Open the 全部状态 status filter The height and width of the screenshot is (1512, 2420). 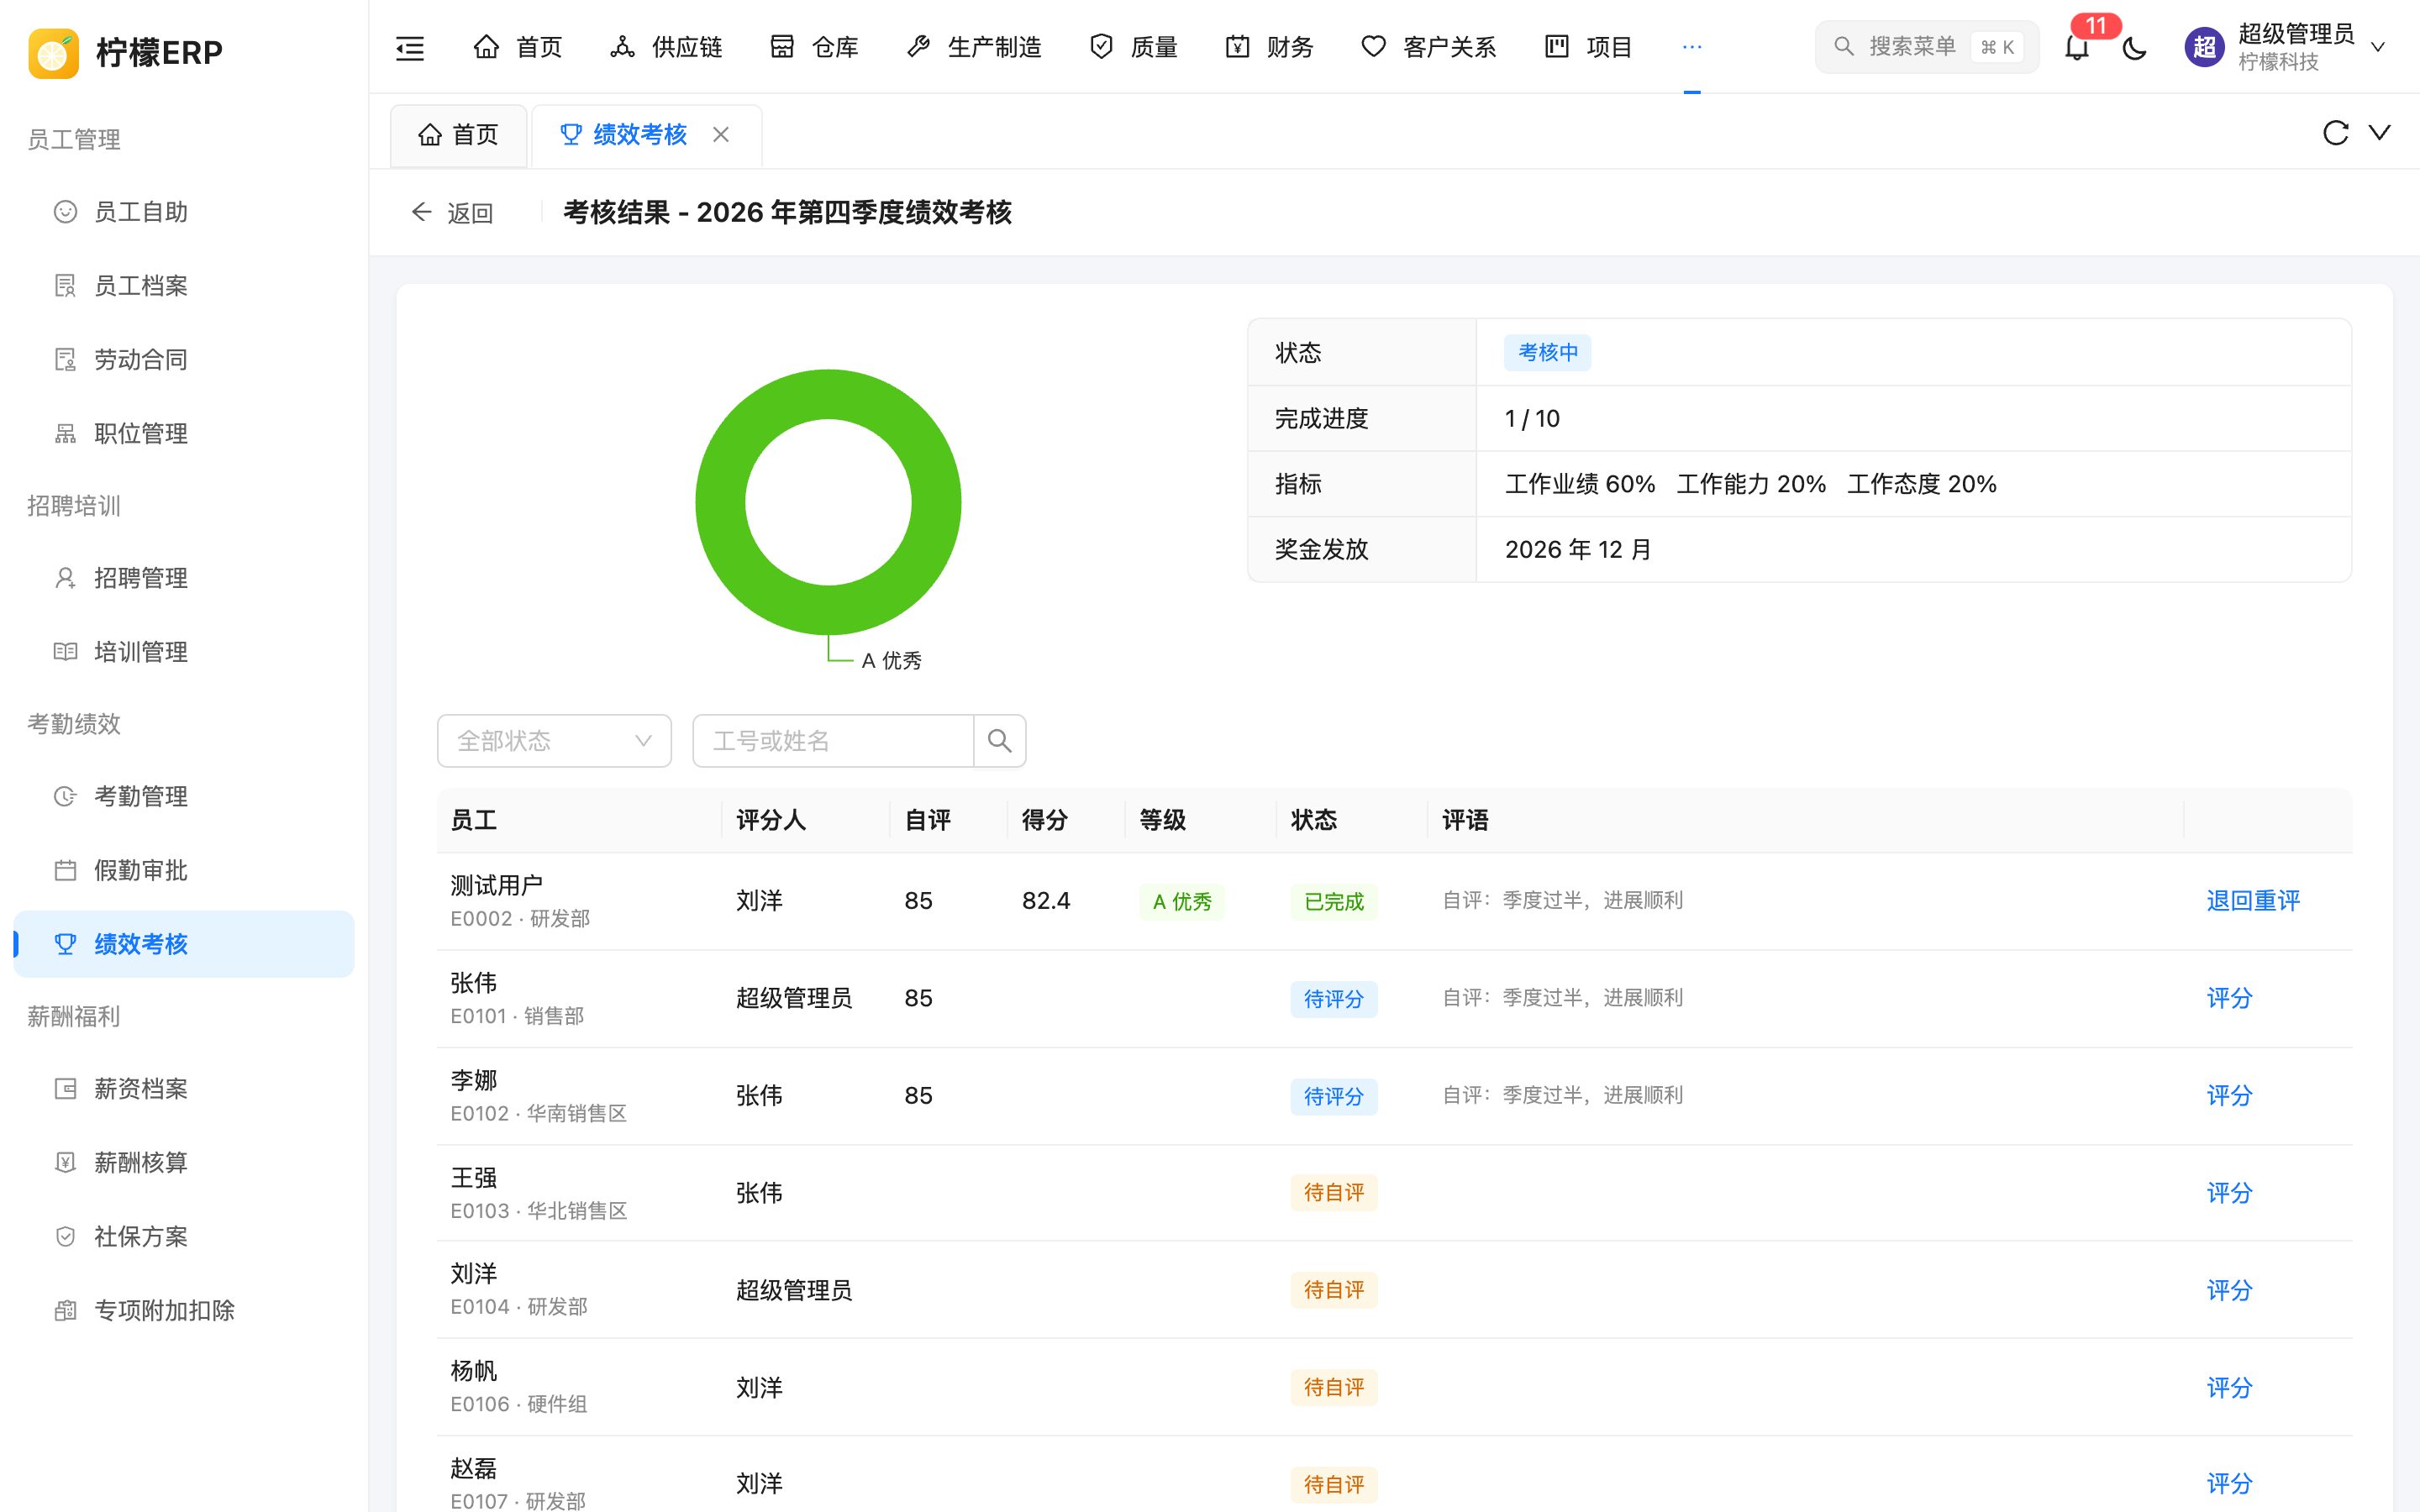pyautogui.click(x=554, y=741)
